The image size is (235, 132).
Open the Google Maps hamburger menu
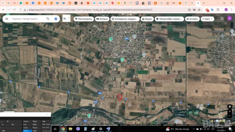[6, 19]
